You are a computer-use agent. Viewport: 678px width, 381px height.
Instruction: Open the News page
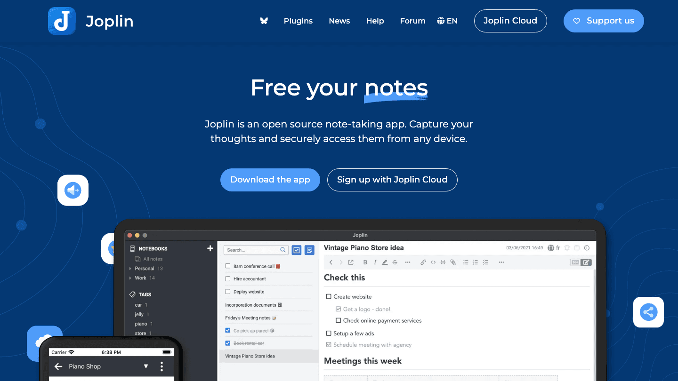click(339, 21)
